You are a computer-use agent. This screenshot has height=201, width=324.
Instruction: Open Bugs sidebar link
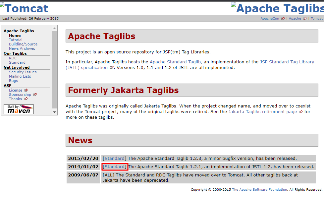(x=14, y=81)
